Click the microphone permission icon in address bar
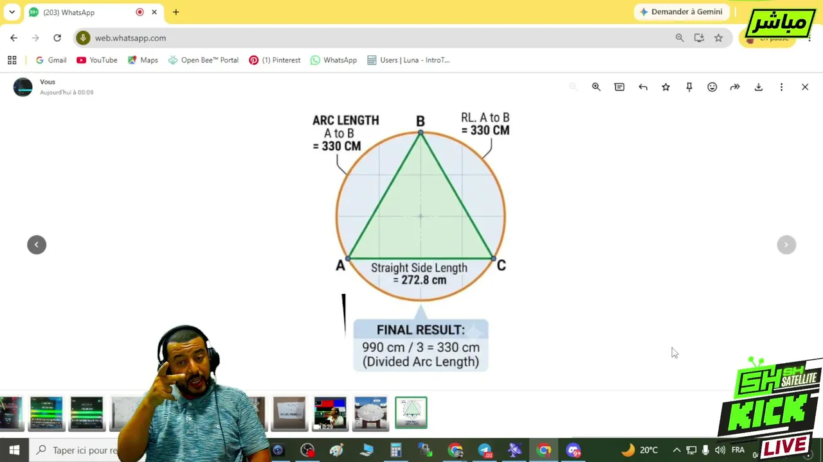Image resolution: width=823 pixels, height=462 pixels. point(83,38)
